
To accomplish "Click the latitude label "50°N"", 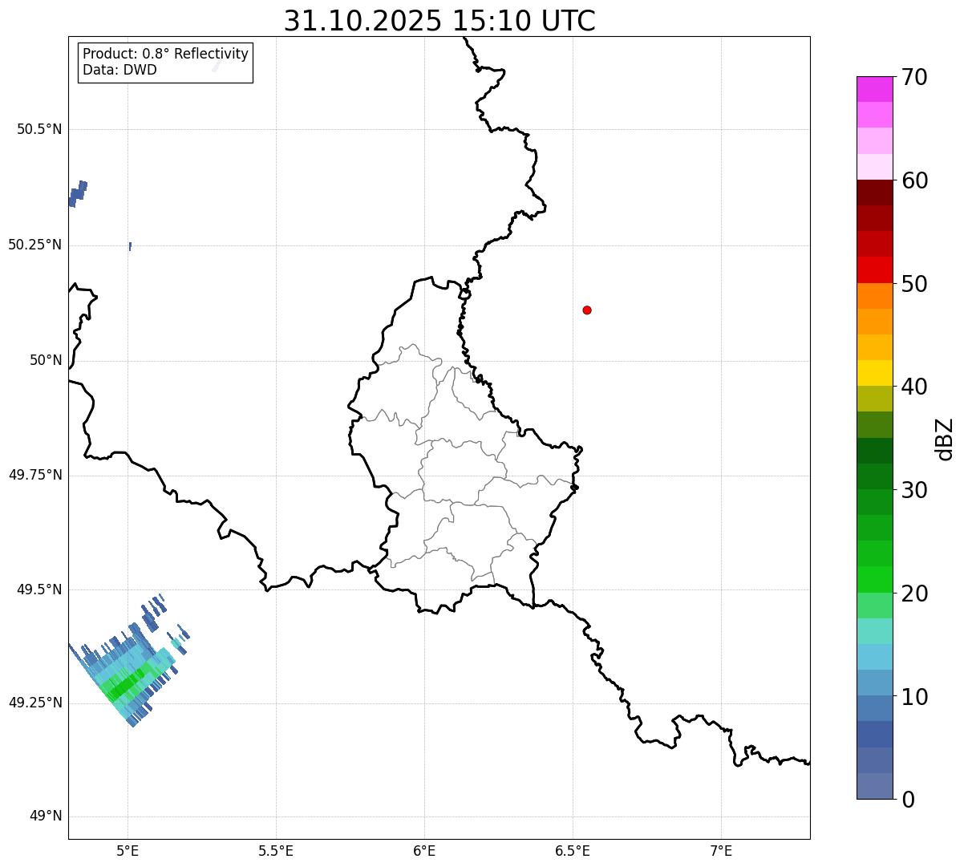I will coord(46,360).
